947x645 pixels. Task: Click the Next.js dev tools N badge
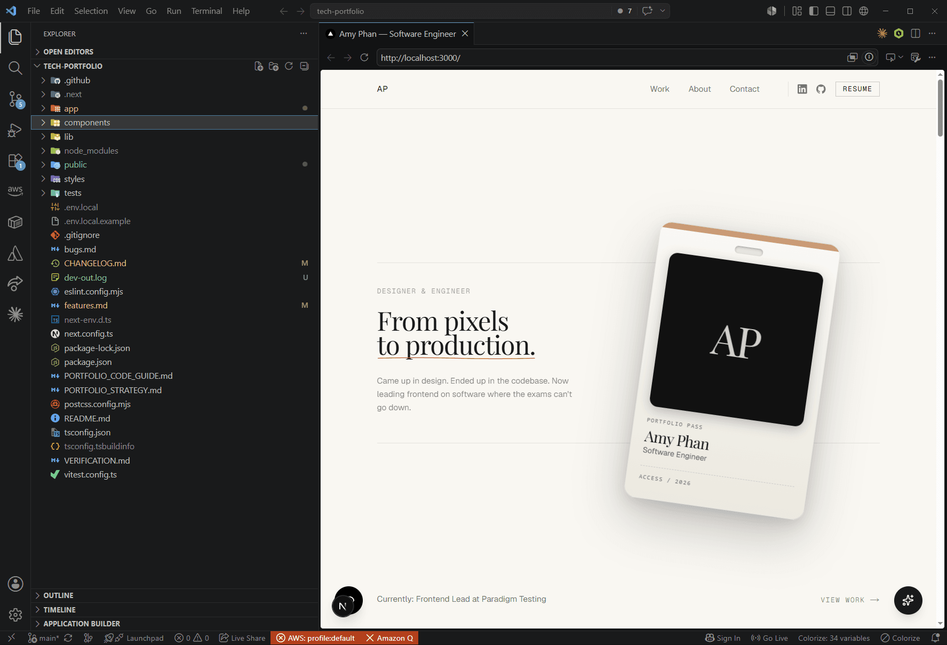pos(343,607)
